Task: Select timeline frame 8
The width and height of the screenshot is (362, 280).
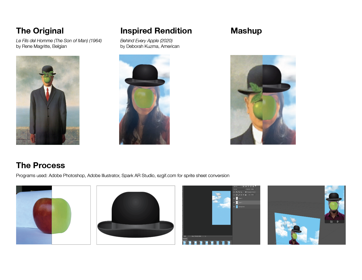Action: point(223,243)
